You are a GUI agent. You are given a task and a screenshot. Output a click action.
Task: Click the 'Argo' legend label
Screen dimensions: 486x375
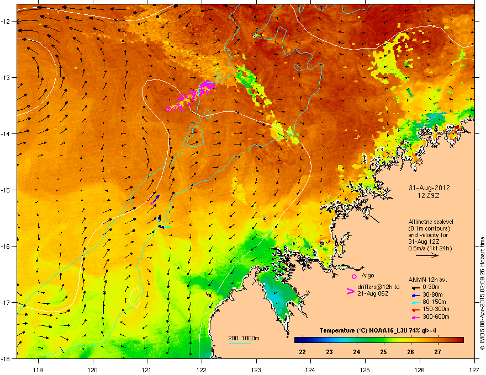click(x=368, y=275)
